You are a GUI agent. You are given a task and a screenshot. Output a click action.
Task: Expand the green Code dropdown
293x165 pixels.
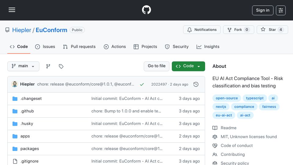coord(188,66)
